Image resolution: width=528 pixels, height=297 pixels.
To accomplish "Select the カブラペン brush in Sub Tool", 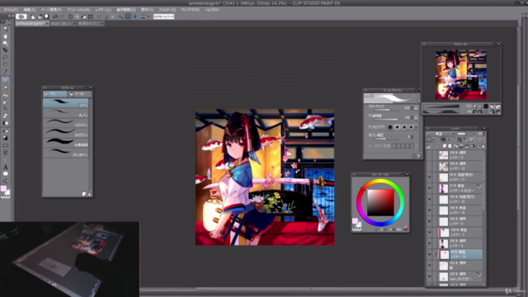I will [66, 123].
